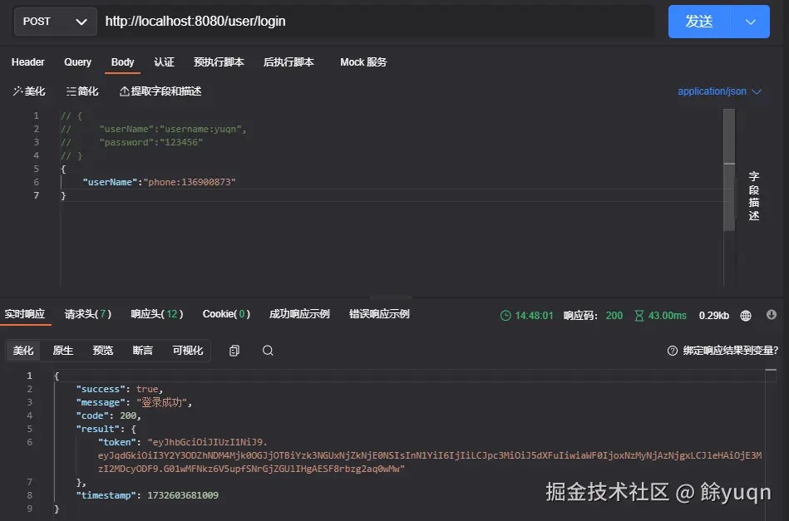Select the 原生 raw view mode
The height and width of the screenshot is (521, 789).
click(63, 351)
